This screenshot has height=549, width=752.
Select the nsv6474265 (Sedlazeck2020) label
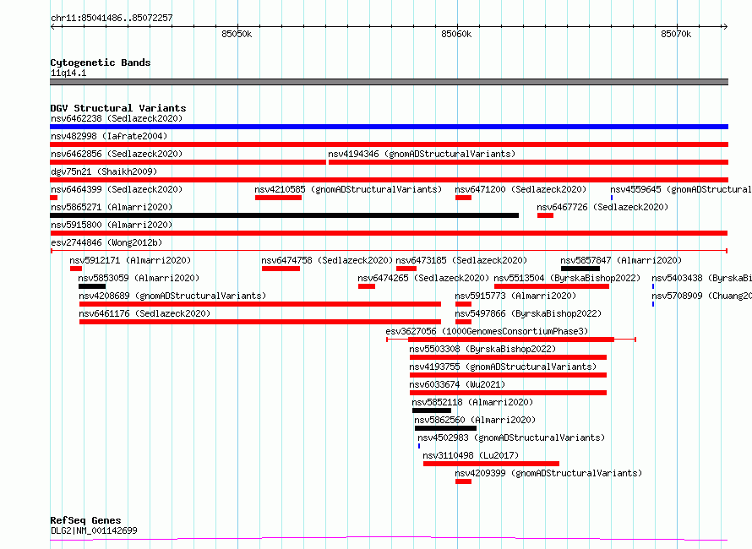coord(423,278)
